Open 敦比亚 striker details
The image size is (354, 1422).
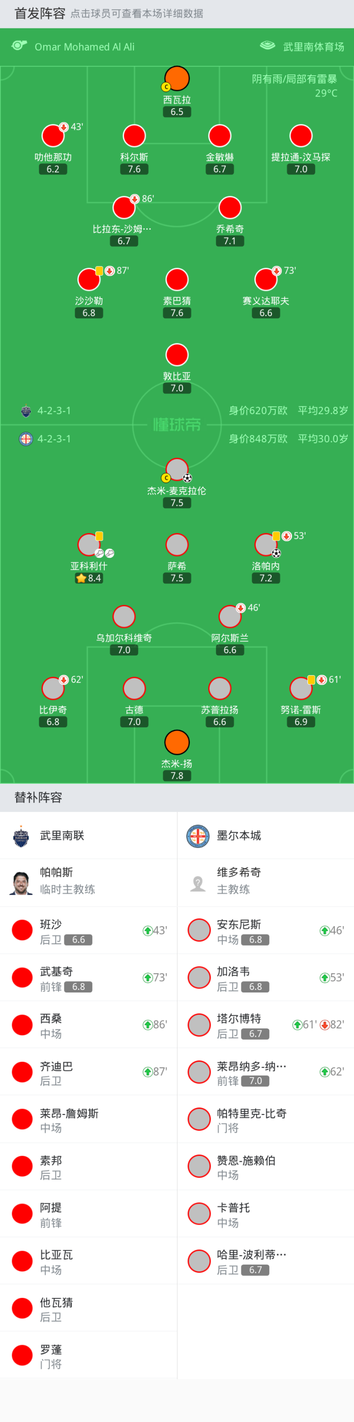(177, 355)
